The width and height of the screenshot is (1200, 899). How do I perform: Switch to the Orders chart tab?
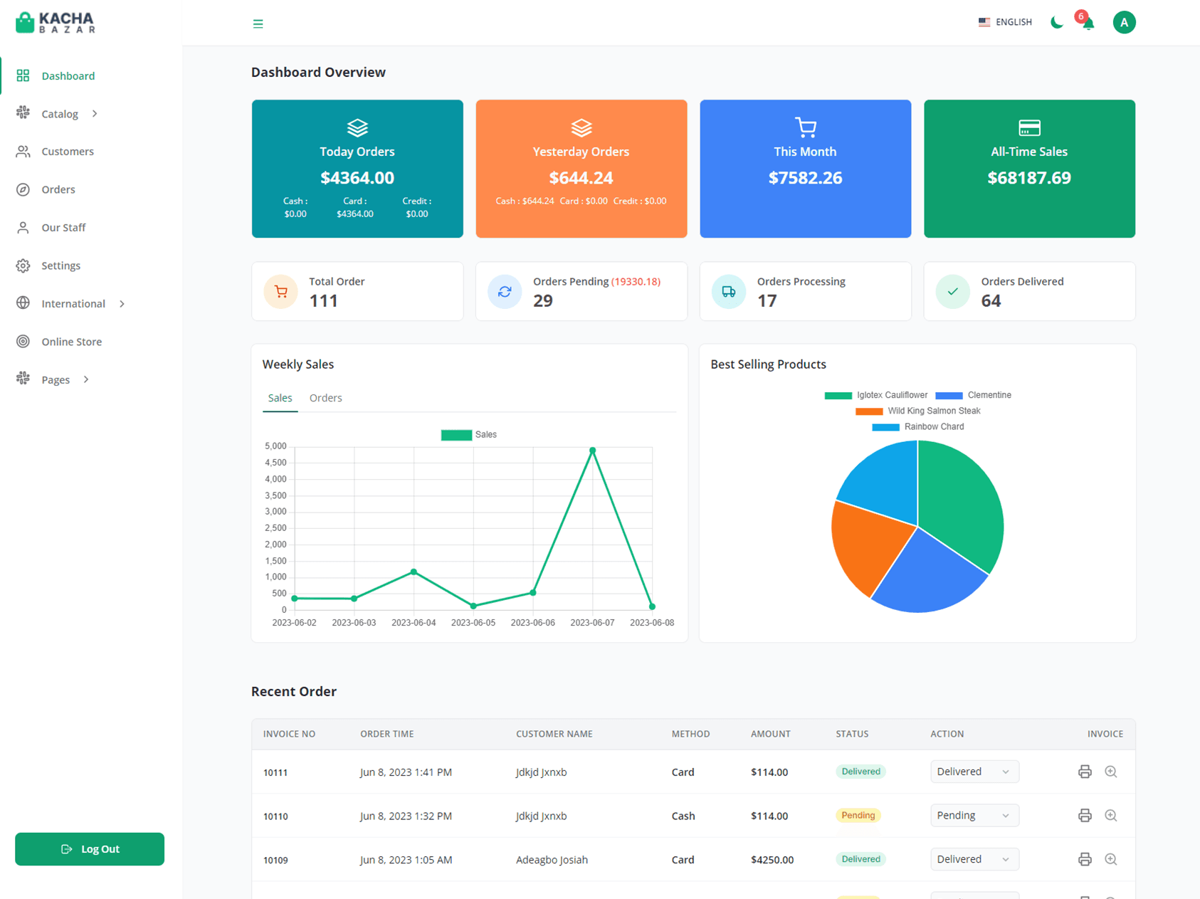point(325,398)
